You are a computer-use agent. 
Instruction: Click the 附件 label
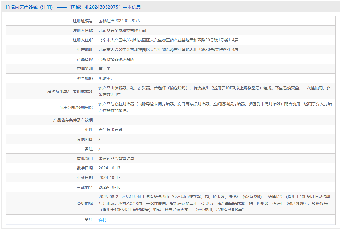89,130
